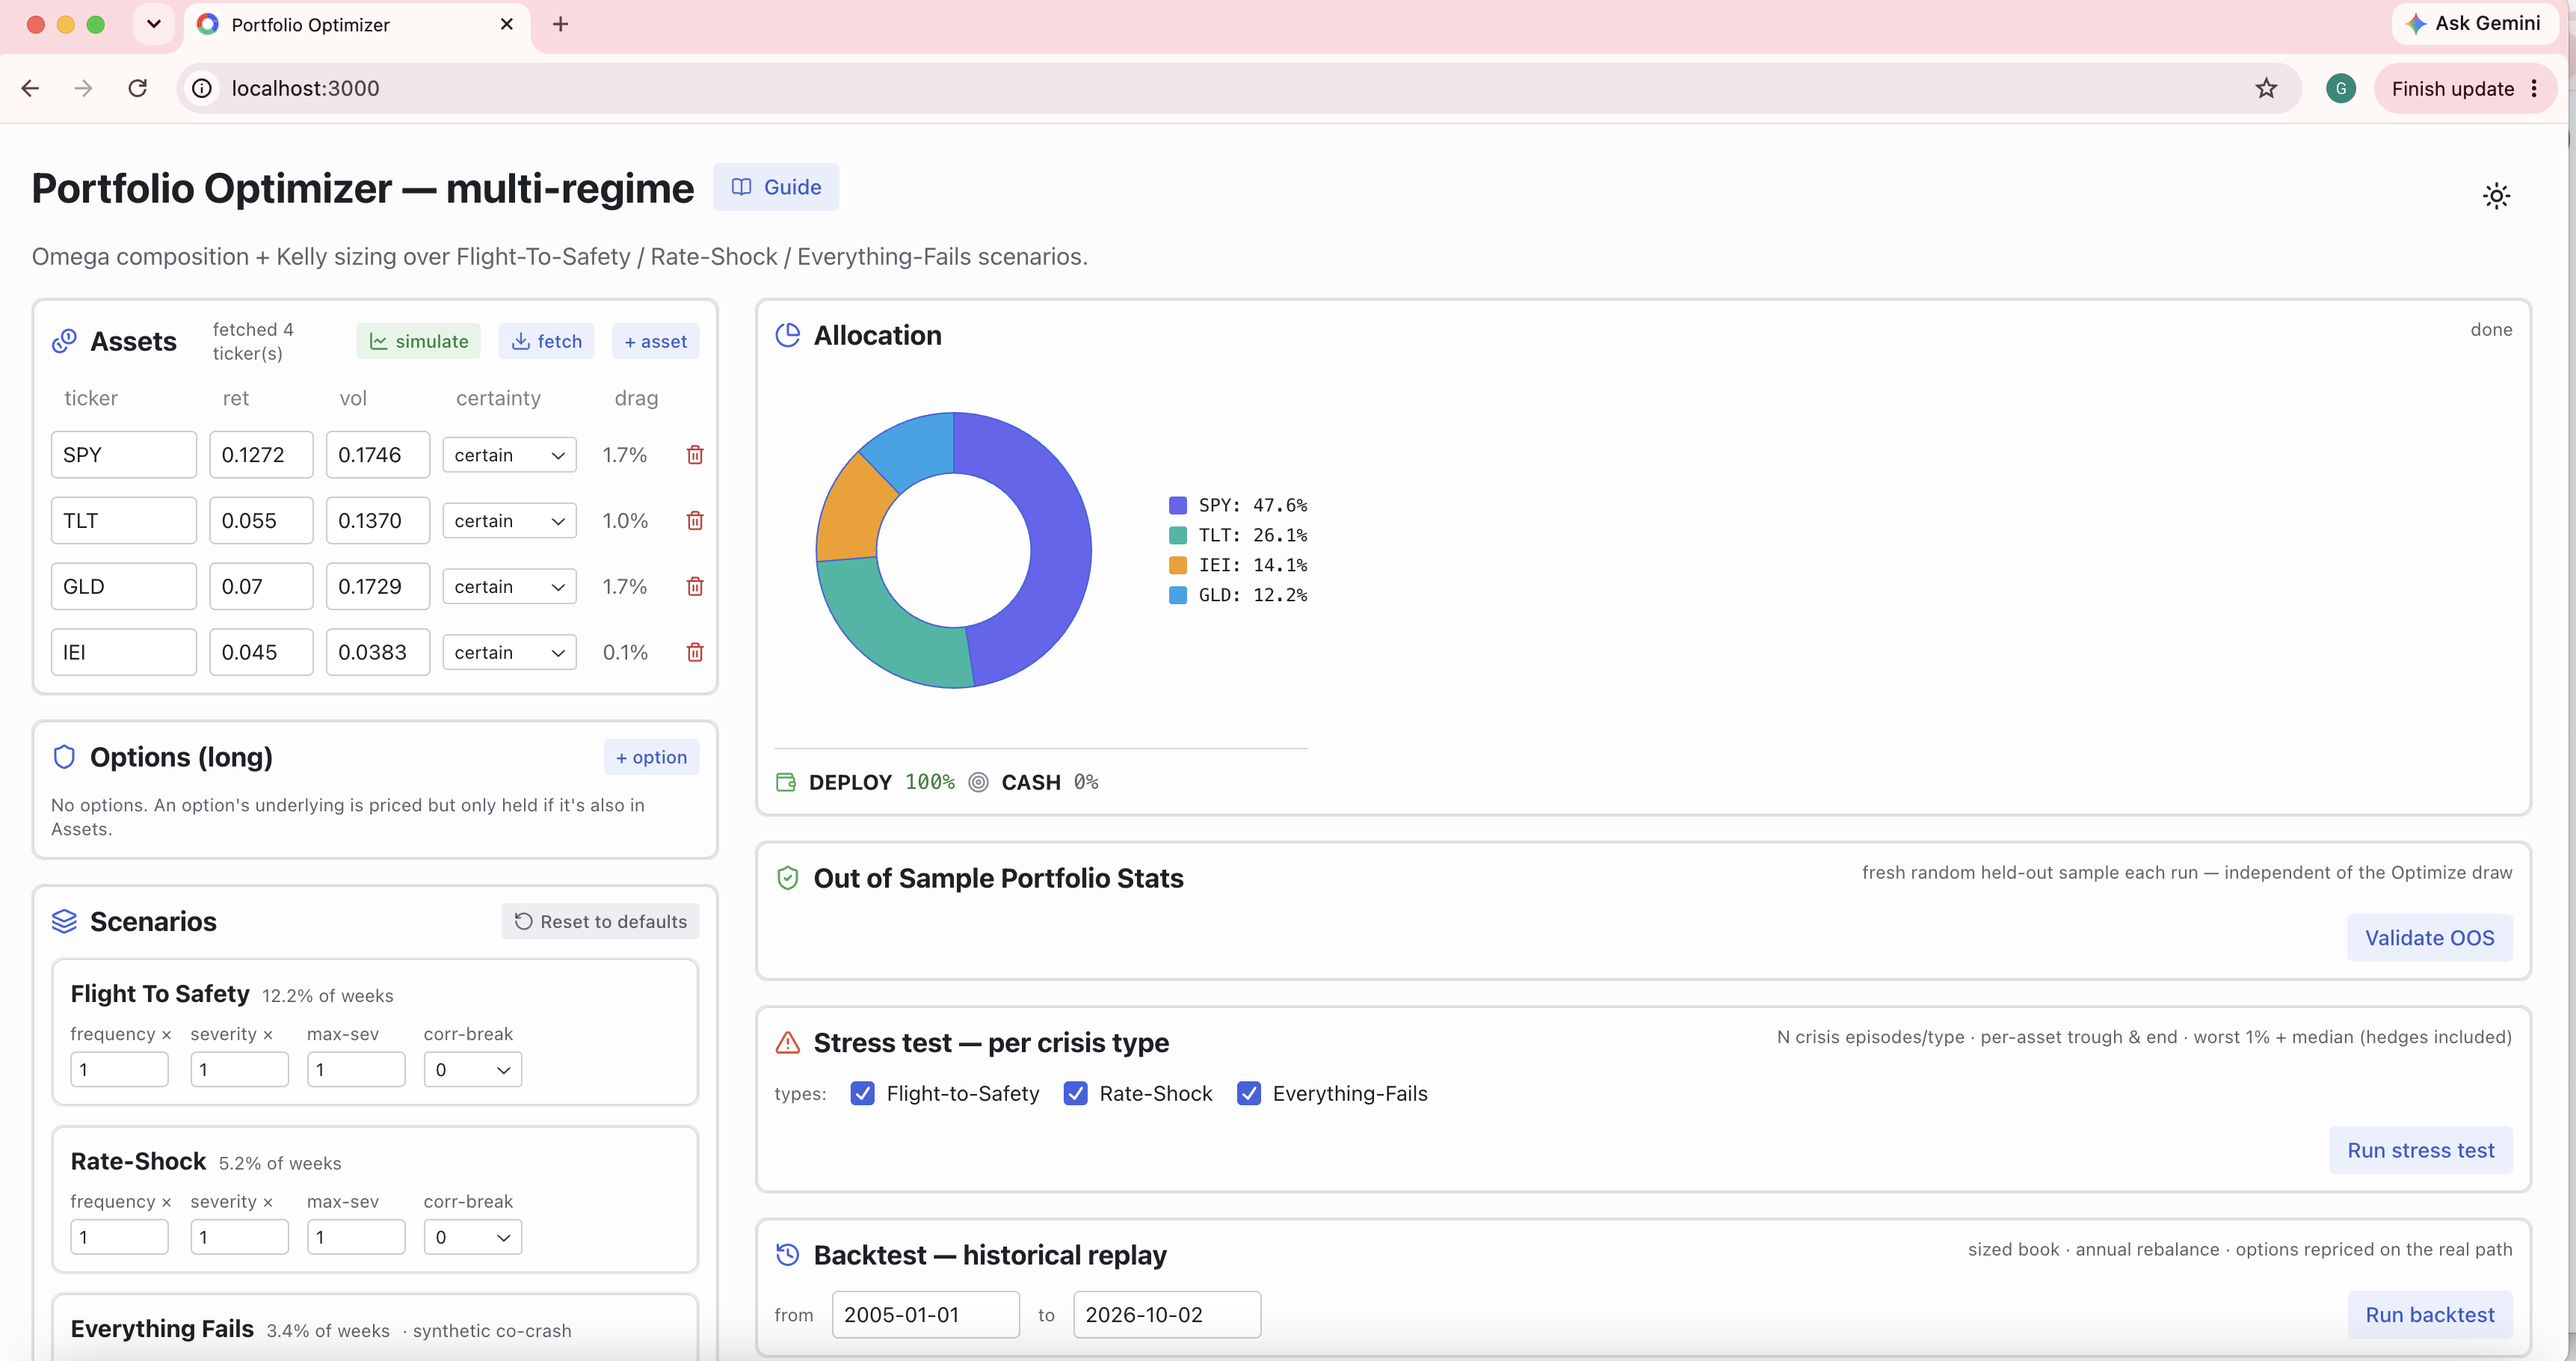Screen dimensions: 2576x1361
Task: Fetch ticker data
Action: tap(546, 341)
